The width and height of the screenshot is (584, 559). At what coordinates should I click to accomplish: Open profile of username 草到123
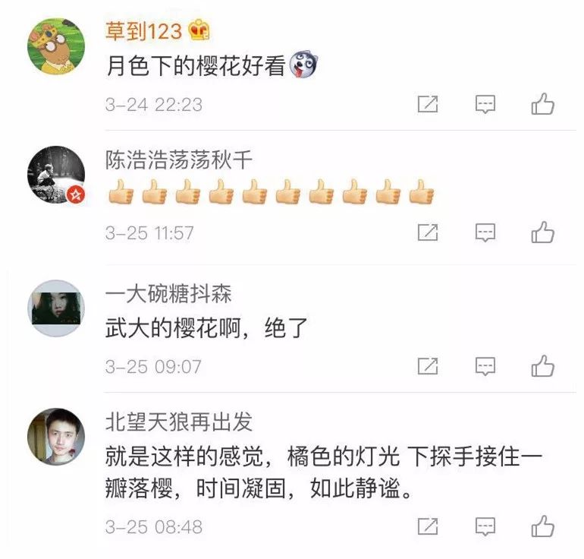point(143,30)
